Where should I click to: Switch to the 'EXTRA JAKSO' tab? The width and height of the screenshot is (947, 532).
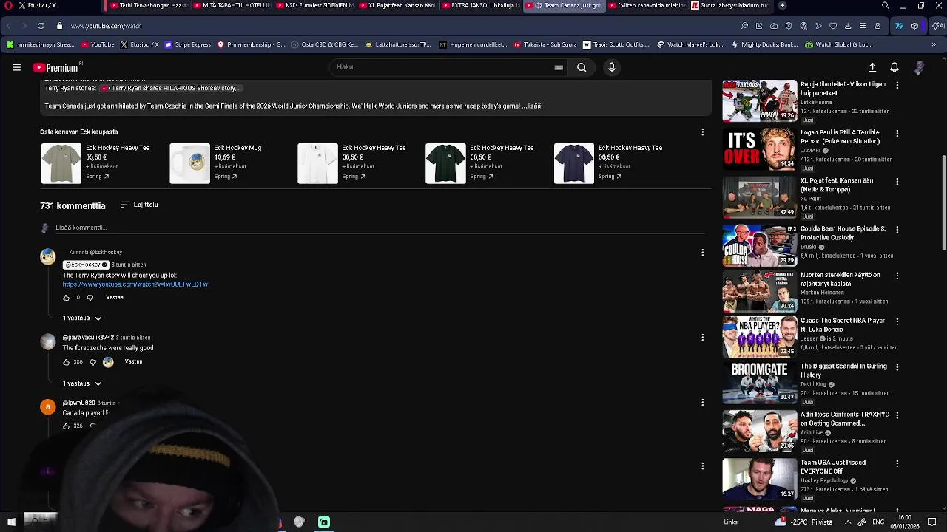[x=479, y=5]
